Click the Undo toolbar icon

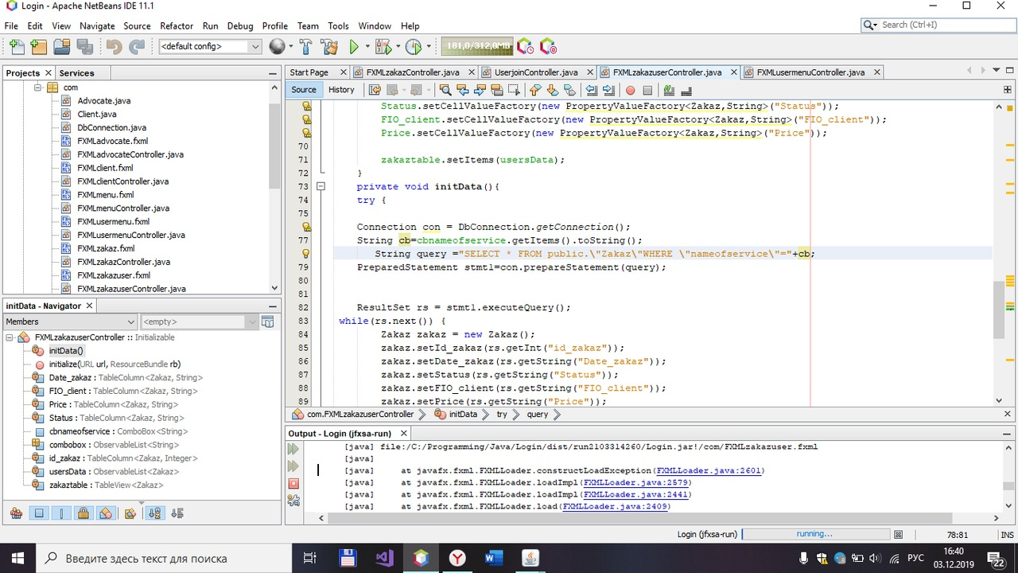[x=114, y=47]
